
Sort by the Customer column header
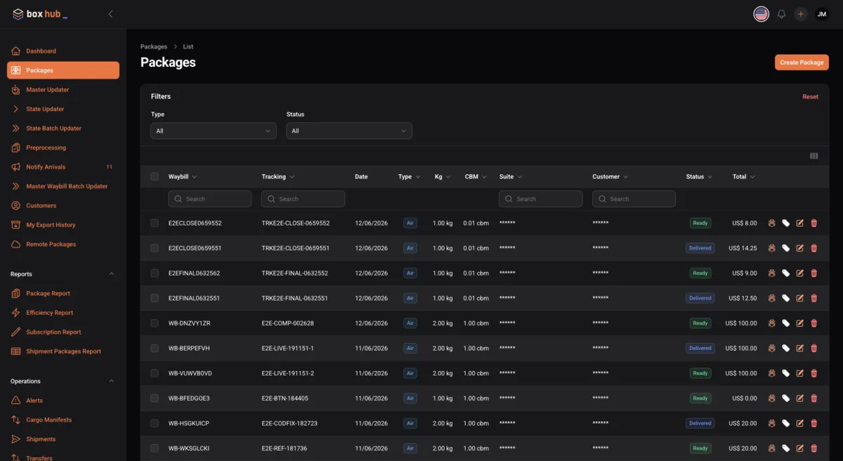(x=610, y=176)
